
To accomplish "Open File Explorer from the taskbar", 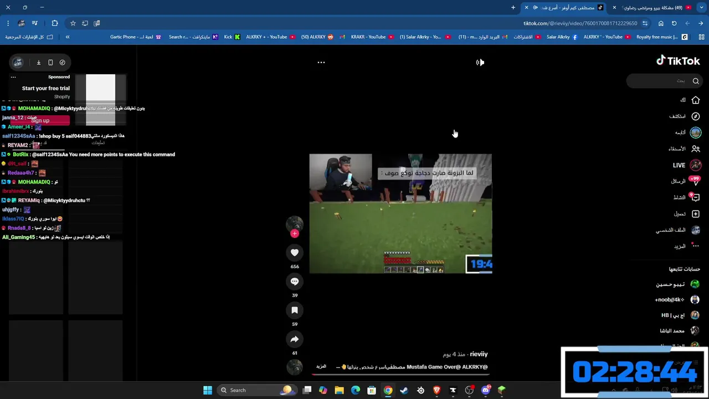I will 339,390.
